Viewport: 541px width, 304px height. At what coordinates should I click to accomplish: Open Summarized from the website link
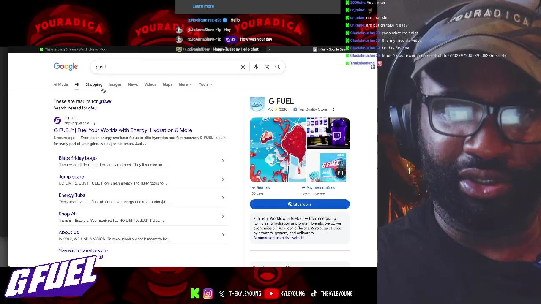[x=279, y=238]
